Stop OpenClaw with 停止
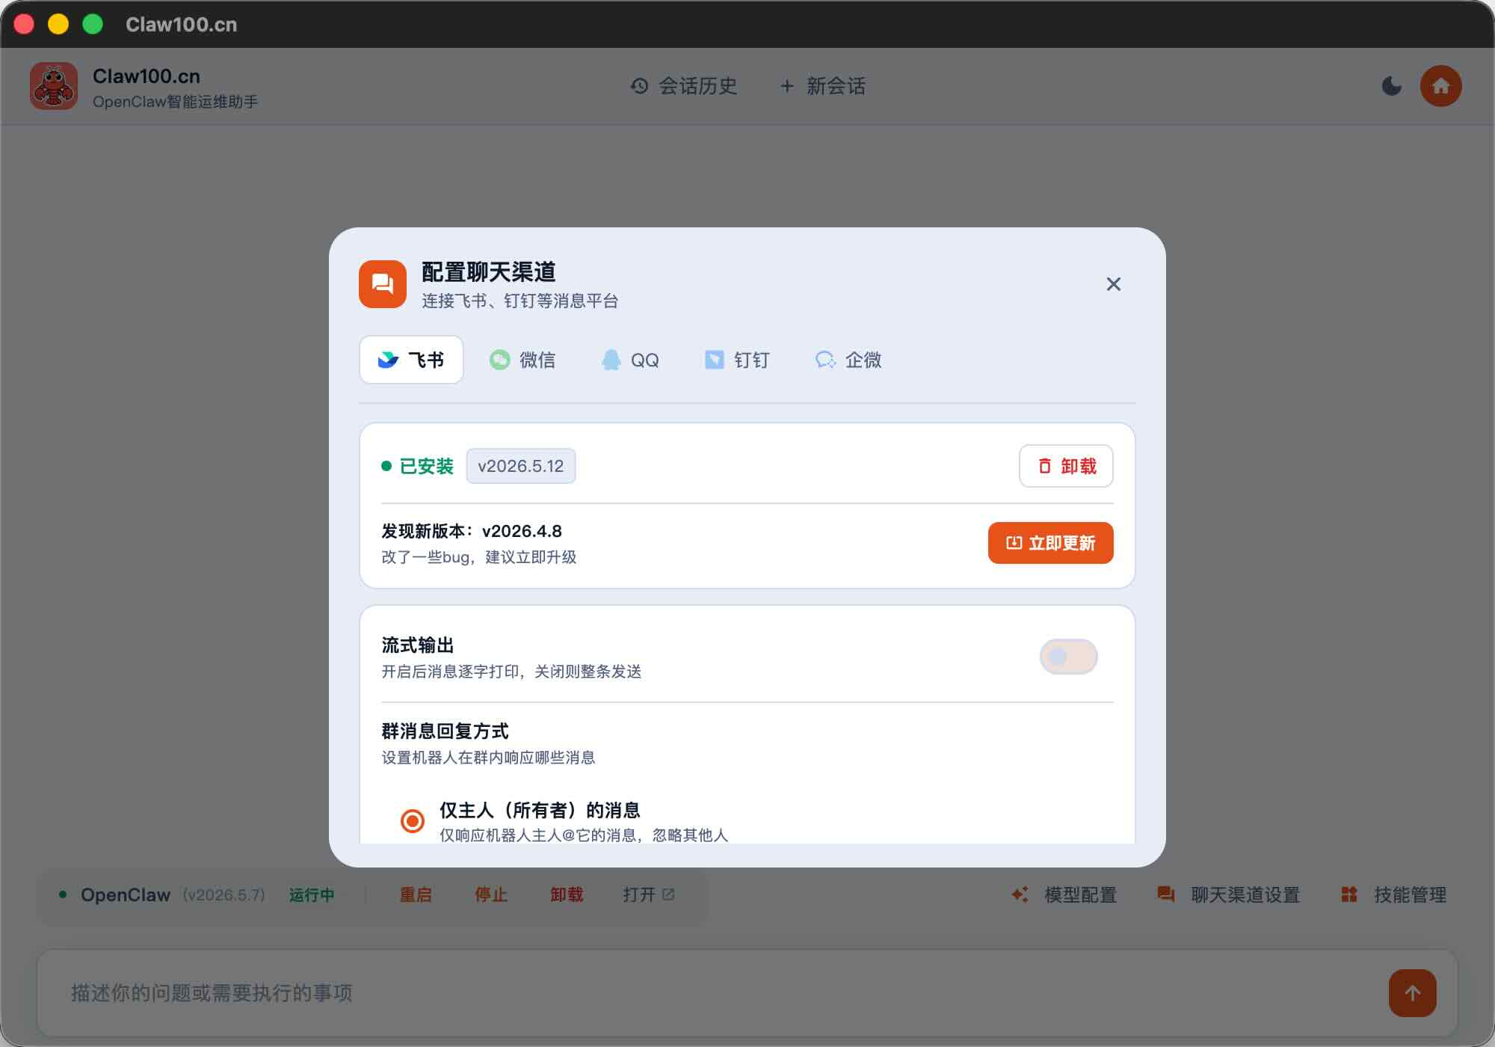 coord(491,894)
